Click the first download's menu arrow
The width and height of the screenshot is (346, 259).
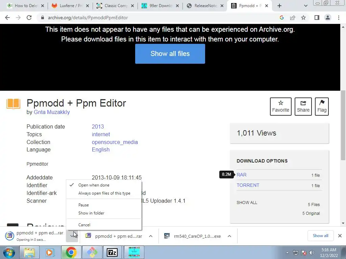pos(72,236)
